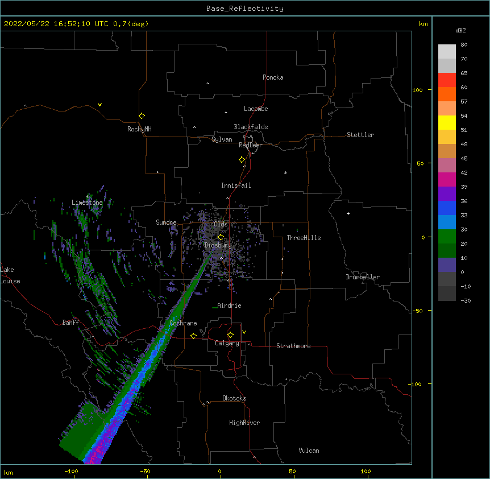Pick the red 65 dBZ color band
Screen dimensions: 490x479
447,80
